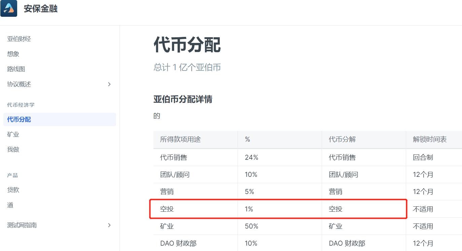
Task: Click the 代币分配 page title
Action: pyautogui.click(x=187, y=45)
